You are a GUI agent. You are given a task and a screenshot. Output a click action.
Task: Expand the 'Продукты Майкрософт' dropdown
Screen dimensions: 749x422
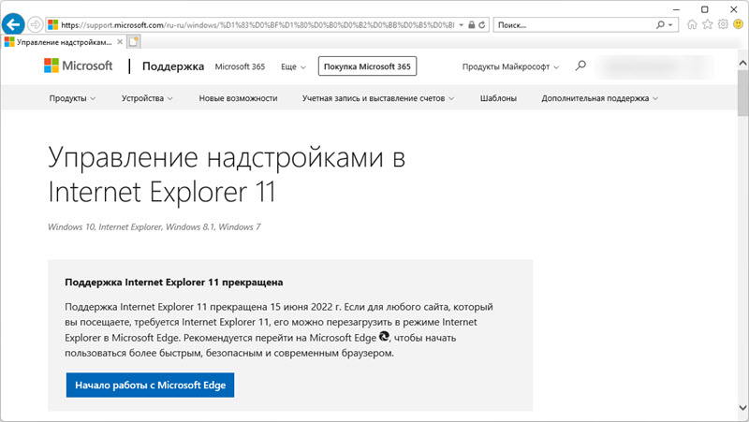pyautogui.click(x=510, y=67)
